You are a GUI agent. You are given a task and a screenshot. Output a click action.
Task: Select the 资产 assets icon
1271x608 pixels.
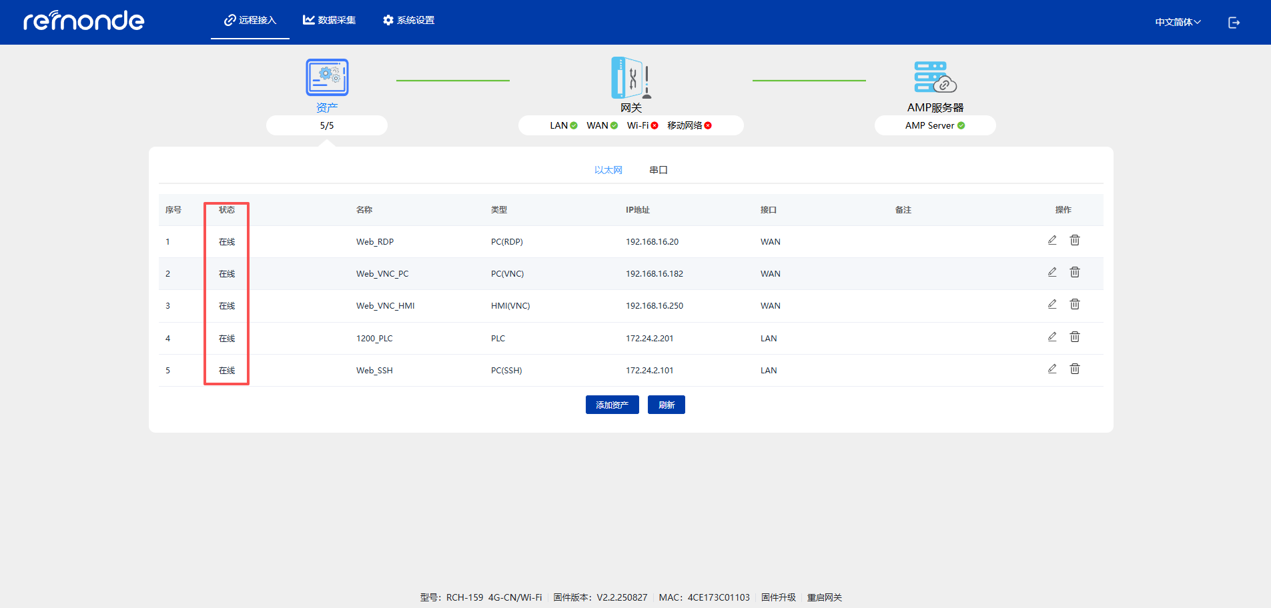[327, 78]
